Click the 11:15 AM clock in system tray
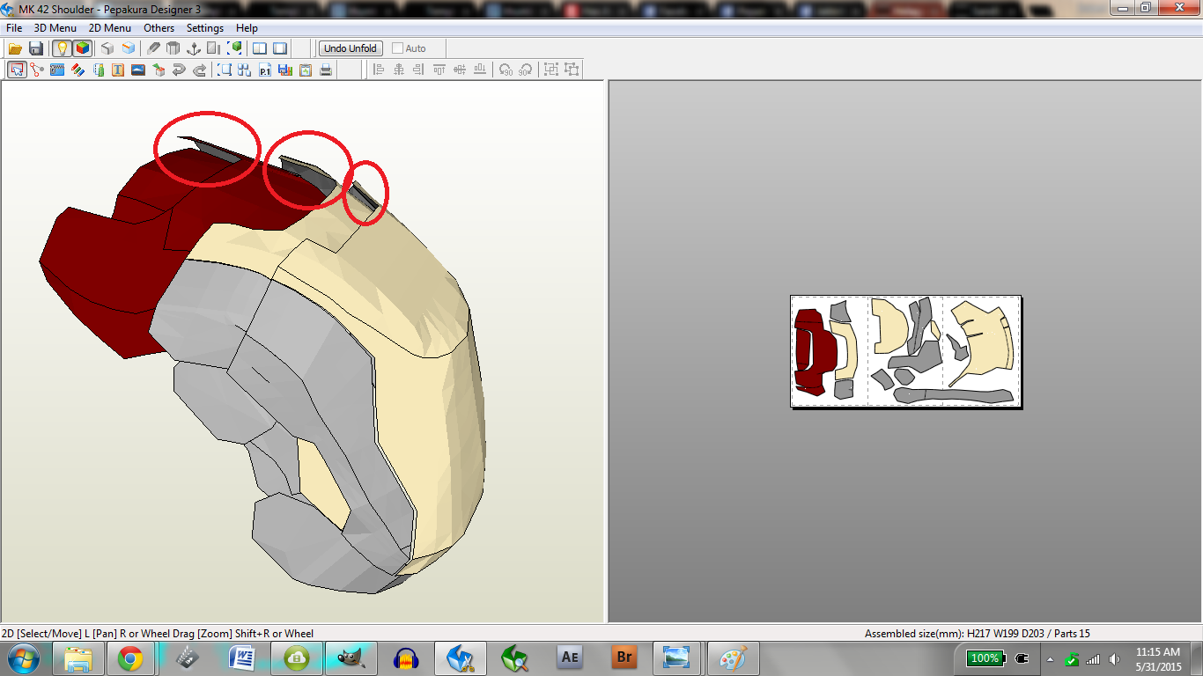Viewport: 1203px width, 676px height. pos(1158,652)
